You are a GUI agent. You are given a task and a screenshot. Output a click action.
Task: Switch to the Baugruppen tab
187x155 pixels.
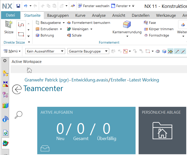tap(58, 15)
